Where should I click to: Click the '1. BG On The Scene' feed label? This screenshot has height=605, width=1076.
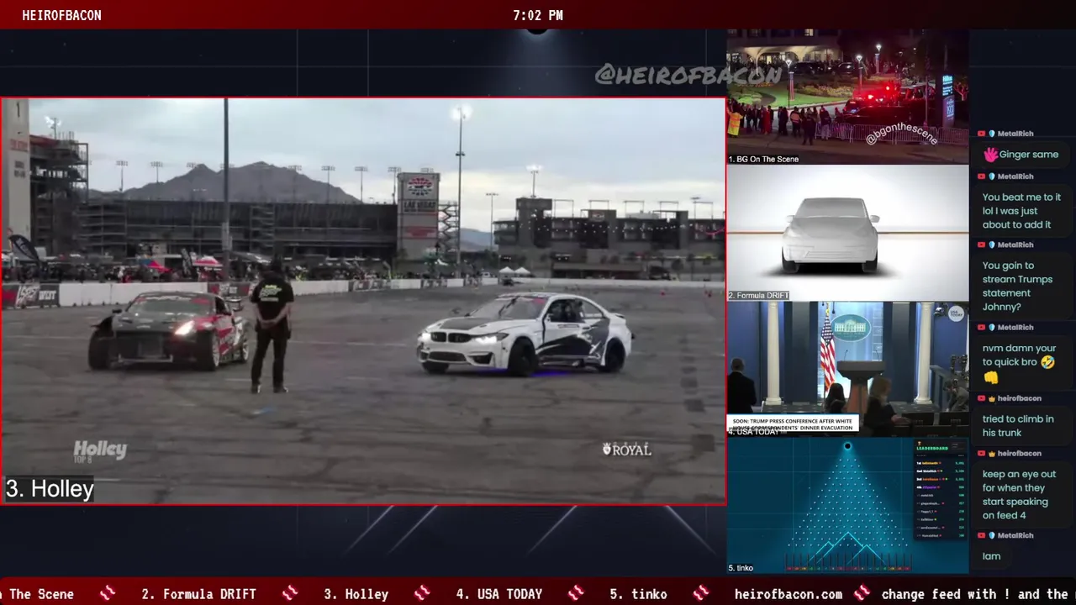763,159
